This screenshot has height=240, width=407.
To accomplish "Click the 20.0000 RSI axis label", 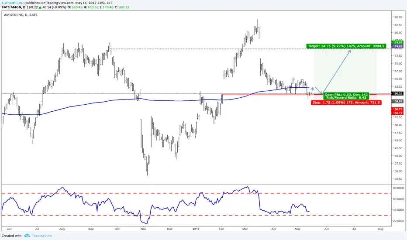I will click(398, 221).
